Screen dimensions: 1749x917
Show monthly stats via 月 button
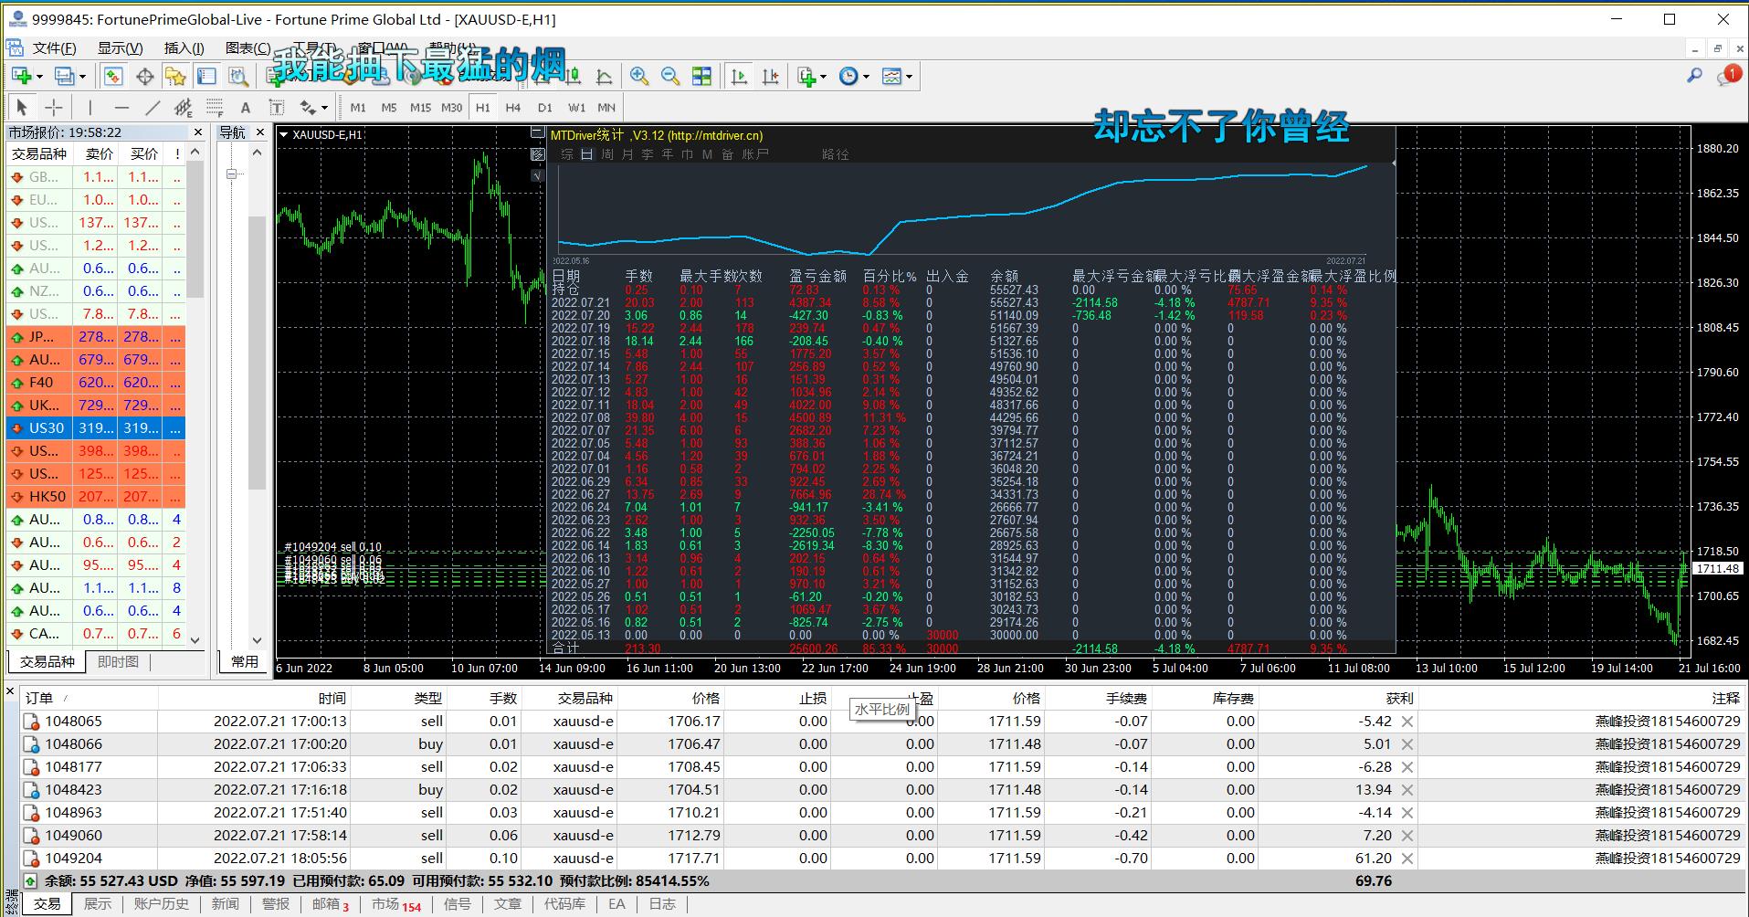point(627,154)
